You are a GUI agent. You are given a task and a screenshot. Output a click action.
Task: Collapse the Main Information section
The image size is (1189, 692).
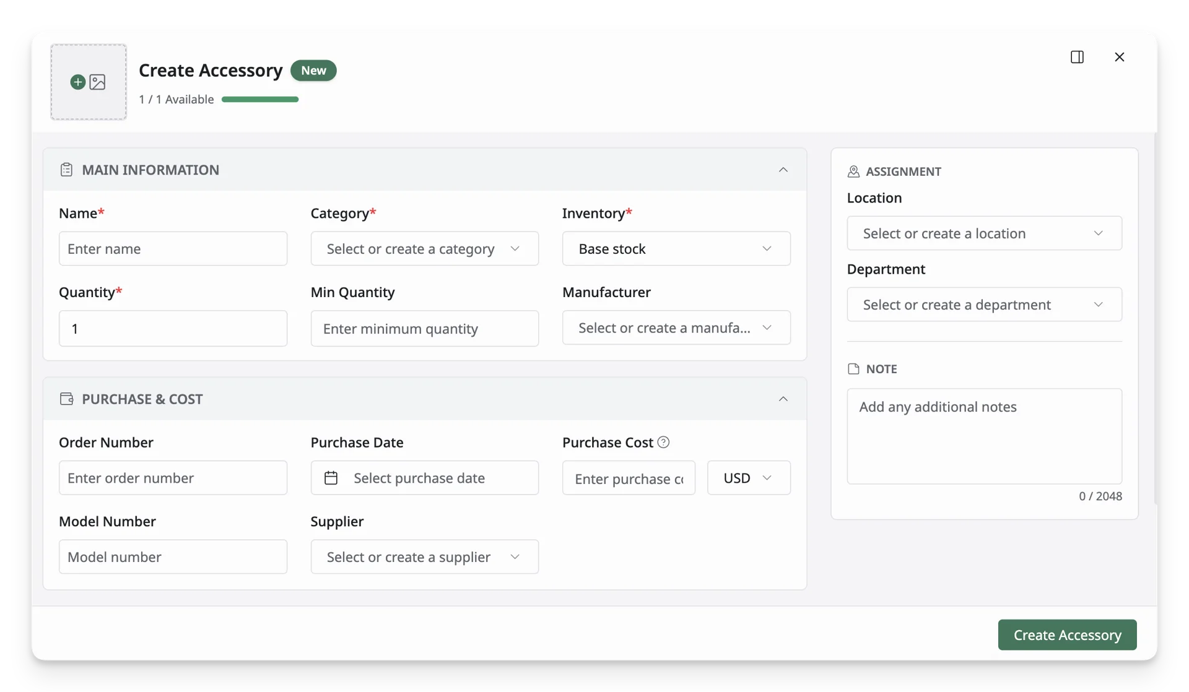(x=783, y=170)
